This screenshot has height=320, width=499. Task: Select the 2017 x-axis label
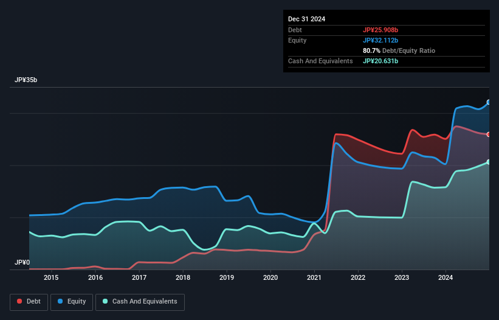point(139,277)
